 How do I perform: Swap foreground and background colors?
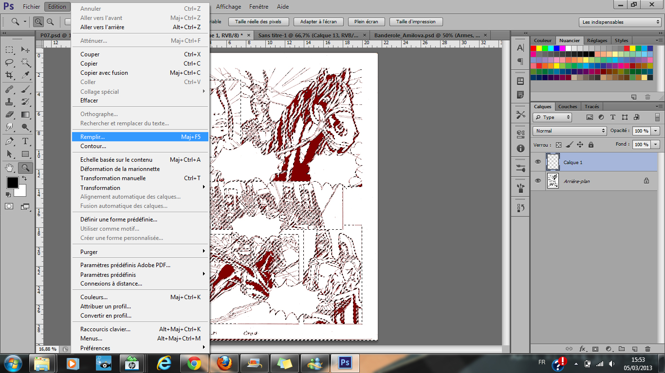pyautogui.click(x=24, y=179)
